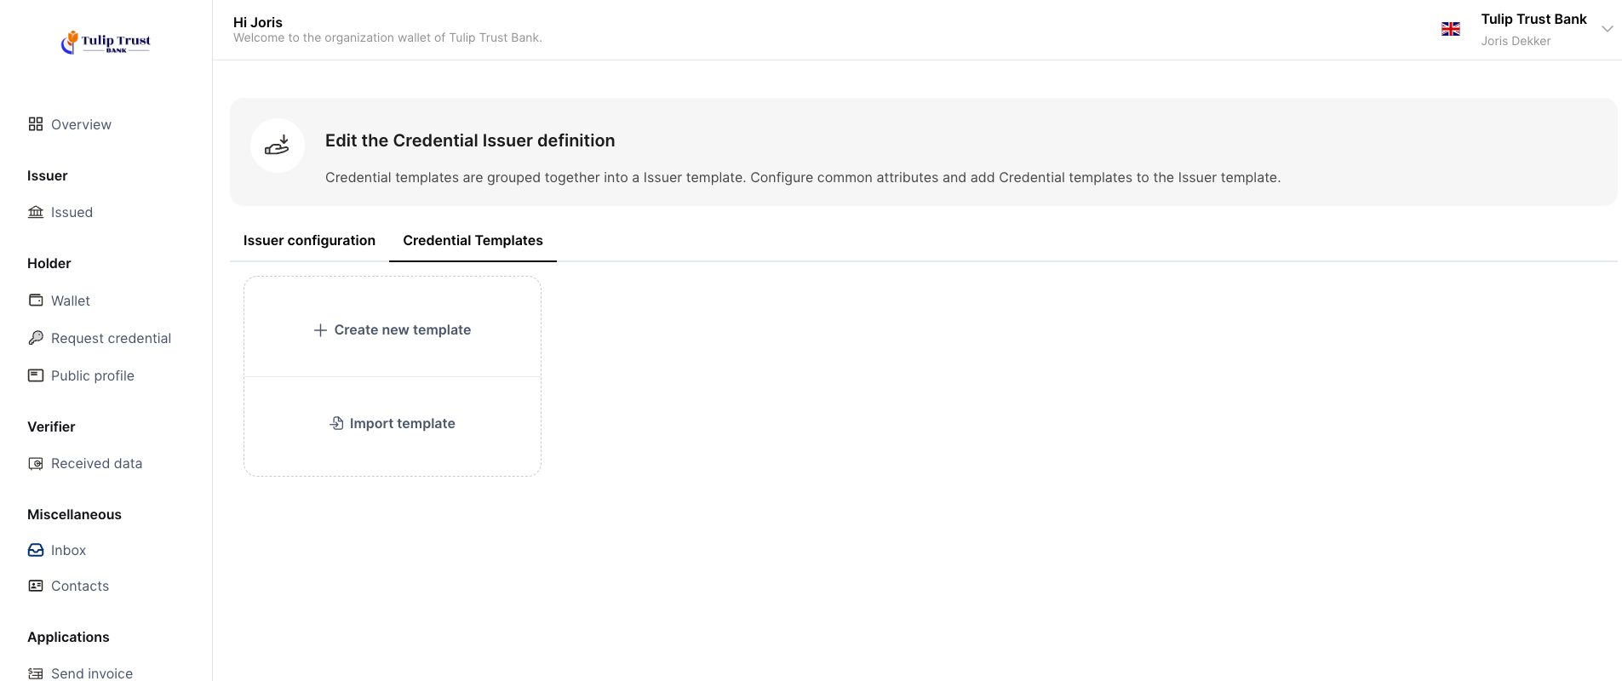
Task: Click the credential issuer header icon
Action: (278, 146)
